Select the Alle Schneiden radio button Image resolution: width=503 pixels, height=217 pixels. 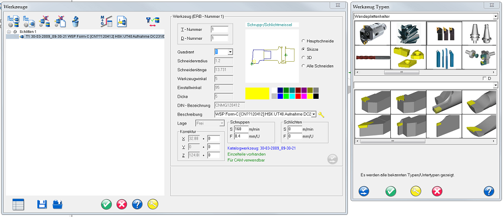[303, 66]
